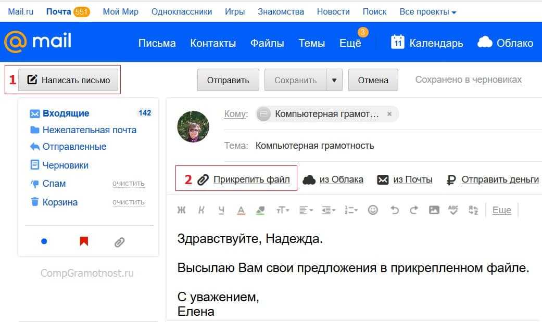Image resolution: width=542 pixels, height=322 pixels.
Task: Click the undo arrow icon
Action: tap(395, 210)
